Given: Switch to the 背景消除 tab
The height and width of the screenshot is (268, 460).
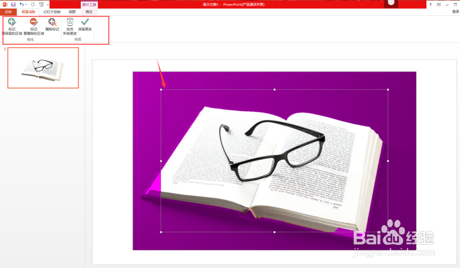Looking at the screenshot, I should click(x=28, y=12).
